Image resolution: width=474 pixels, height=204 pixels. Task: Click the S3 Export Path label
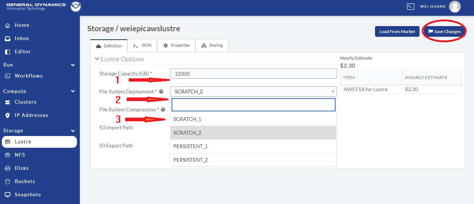[x=116, y=146]
